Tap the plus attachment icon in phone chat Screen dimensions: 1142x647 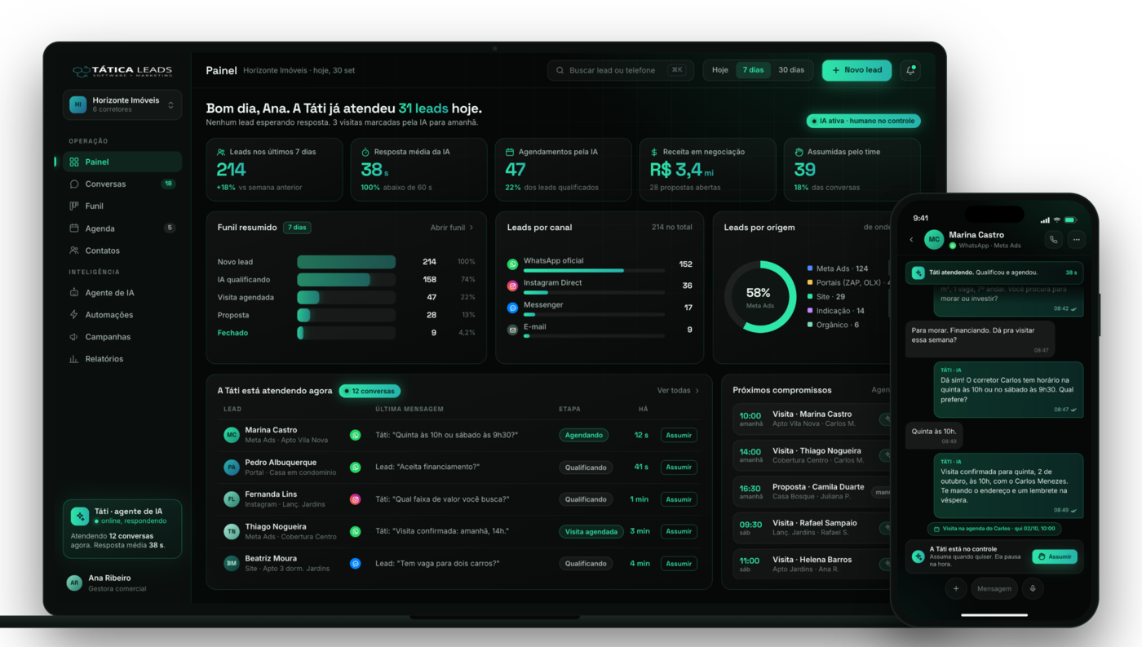pyautogui.click(x=955, y=588)
